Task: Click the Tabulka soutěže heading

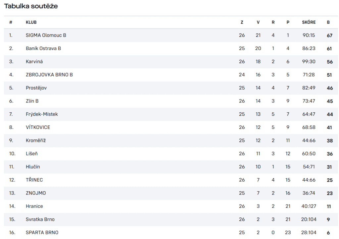Action: tap(31, 6)
